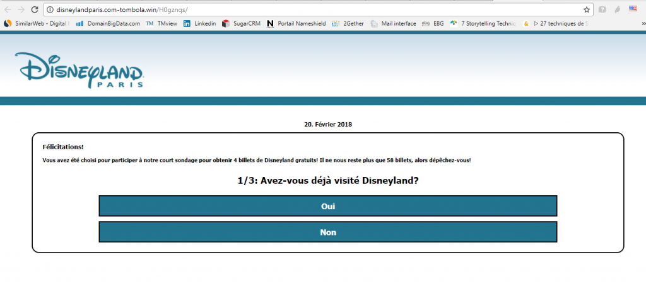Go forward with the browser arrow
The height and width of the screenshot is (291, 646).
(x=21, y=9)
